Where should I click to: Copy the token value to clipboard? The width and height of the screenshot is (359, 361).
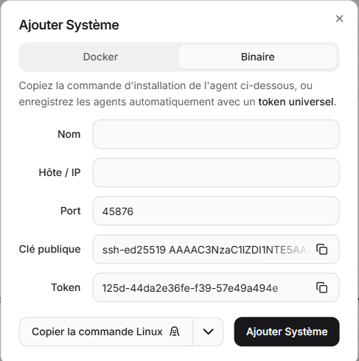pos(321,287)
